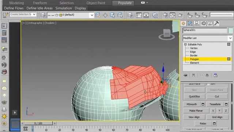The width and height of the screenshot is (234, 132).
Task: Open the Named Selection Sets editor icon
Action: [x=5, y=15]
